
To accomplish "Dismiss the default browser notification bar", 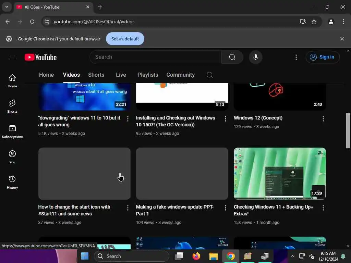I will (x=342, y=39).
